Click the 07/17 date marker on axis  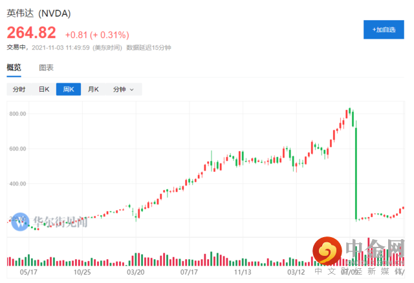pyautogui.click(x=189, y=272)
